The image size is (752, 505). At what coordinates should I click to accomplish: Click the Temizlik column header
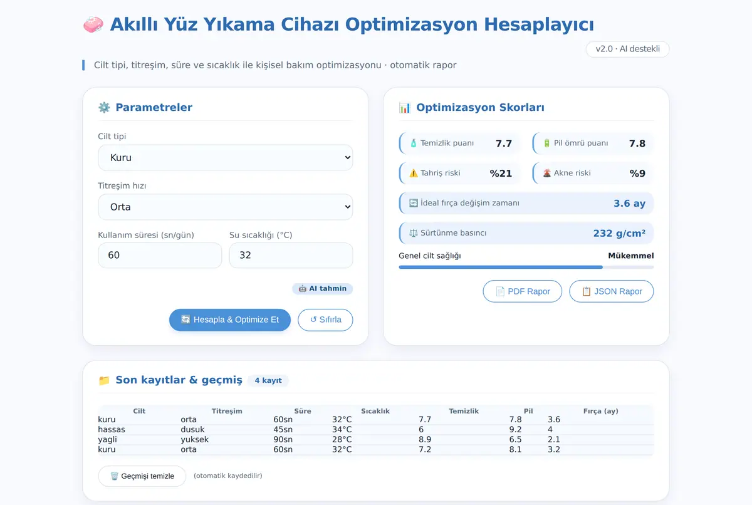tap(464, 411)
